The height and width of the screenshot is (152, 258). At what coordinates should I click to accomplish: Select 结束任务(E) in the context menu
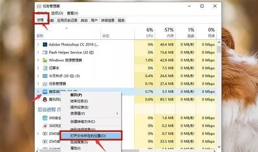tap(79, 101)
